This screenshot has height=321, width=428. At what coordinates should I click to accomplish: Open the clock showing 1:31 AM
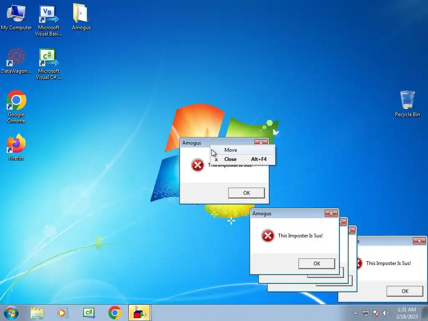407,313
